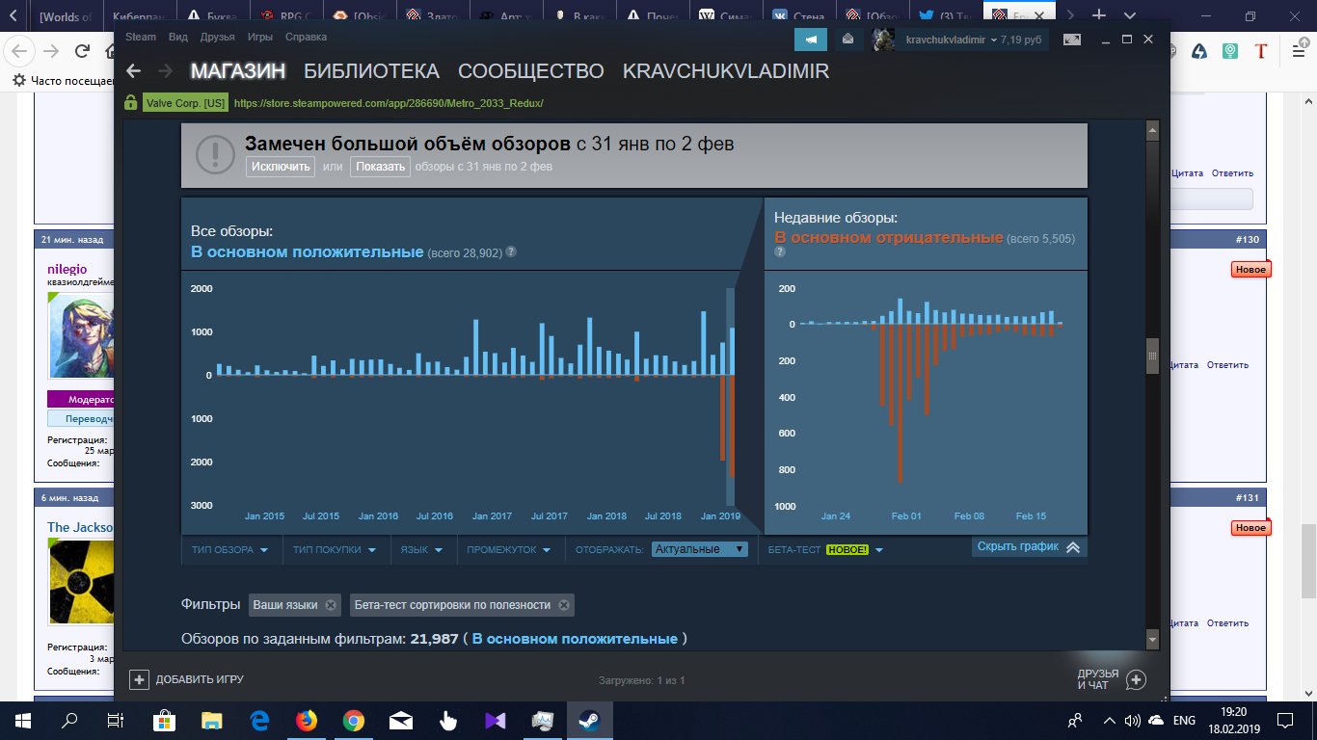Click the help icon beside all reviews total
The image size is (1317, 740).
(x=511, y=252)
